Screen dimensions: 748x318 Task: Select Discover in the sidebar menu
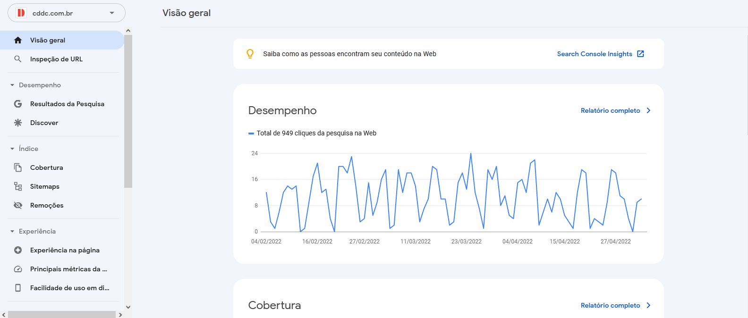coord(44,123)
